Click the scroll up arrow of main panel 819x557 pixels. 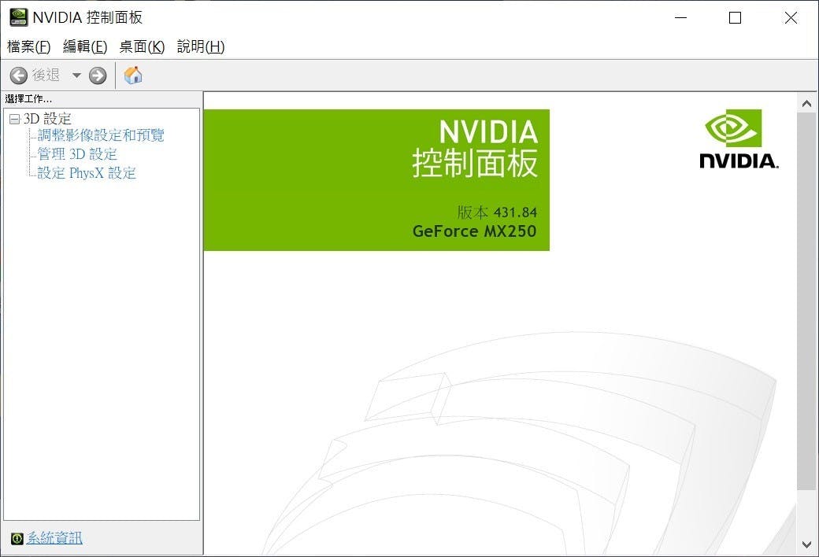coord(806,103)
